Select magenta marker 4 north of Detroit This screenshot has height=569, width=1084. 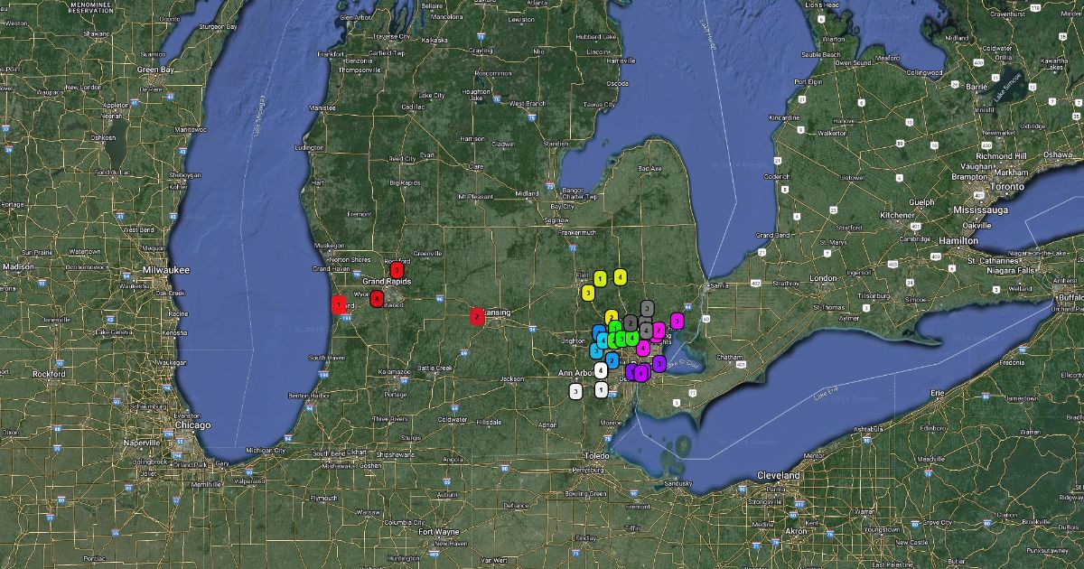[x=643, y=349]
